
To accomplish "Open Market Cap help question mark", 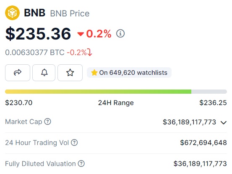I will point(48,121).
